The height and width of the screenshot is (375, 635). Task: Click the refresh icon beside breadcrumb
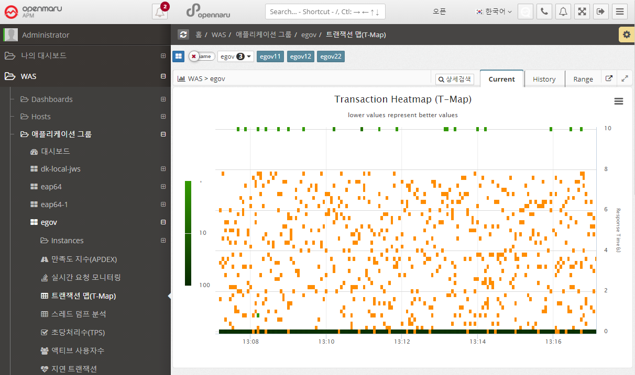coord(183,35)
